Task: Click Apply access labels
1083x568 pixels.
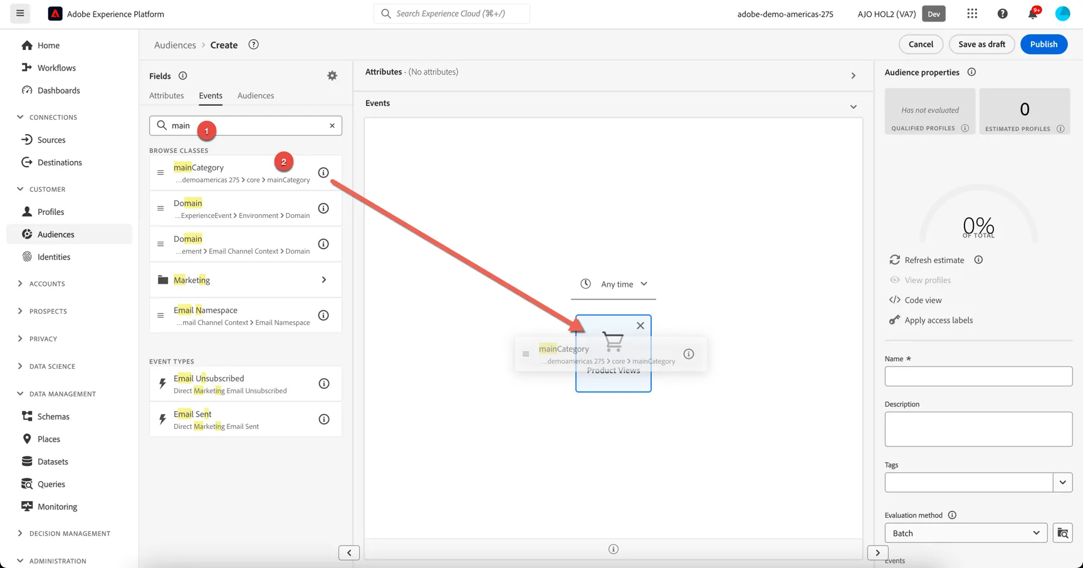Action: pyautogui.click(x=938, y=320)
